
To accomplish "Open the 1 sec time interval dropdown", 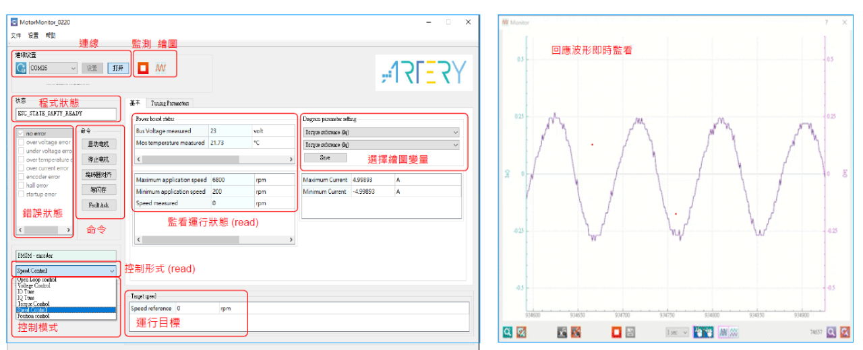I will 676,332.
